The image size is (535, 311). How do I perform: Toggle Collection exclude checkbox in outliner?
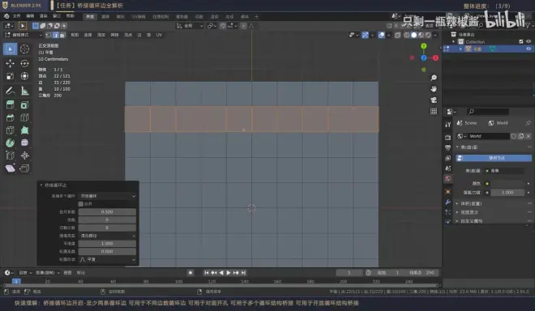click(520, 41)
